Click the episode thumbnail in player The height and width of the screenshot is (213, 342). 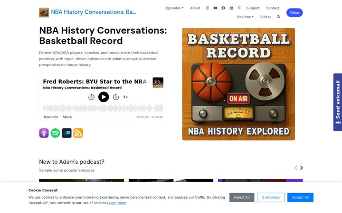(158, 82)
